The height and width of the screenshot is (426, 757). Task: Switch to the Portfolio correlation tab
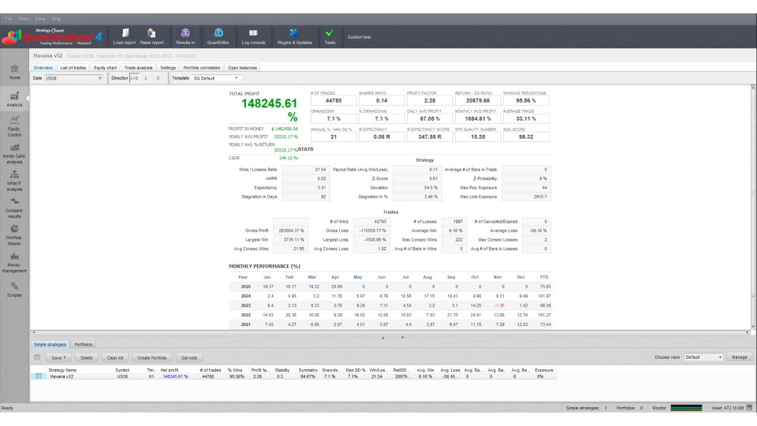[202, 68]
